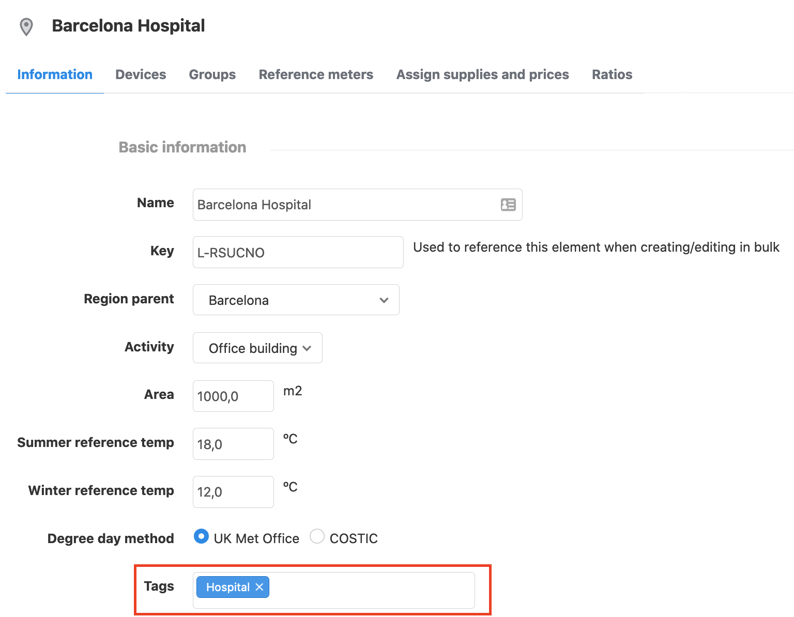The width and height of the screenshot is (794, 617).
Task: Click the Degree day method label
Action: tap(111, 538)
